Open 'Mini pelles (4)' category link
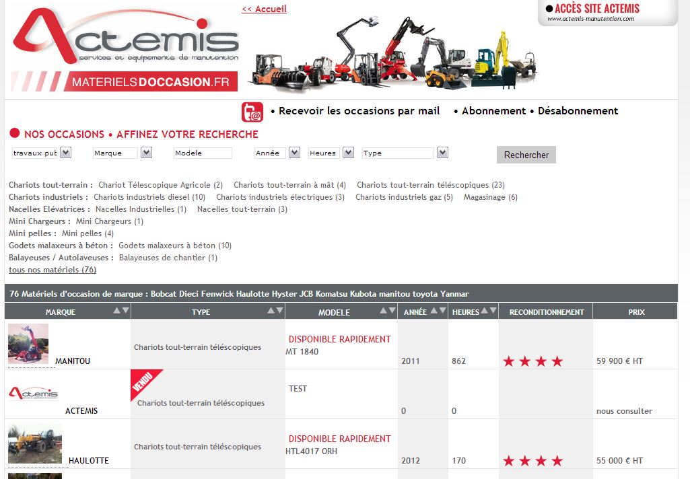This screenshot has height=479, width=690. point(88,233)
